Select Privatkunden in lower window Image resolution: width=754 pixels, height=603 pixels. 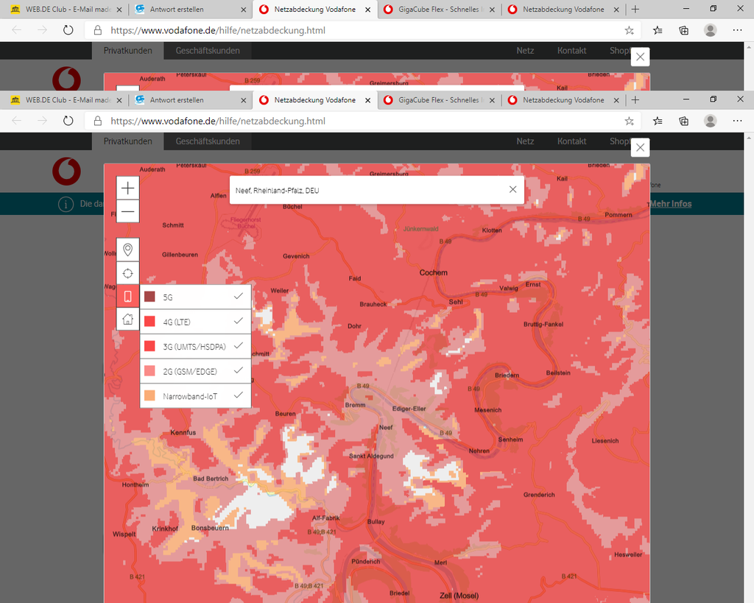(128, 141)
